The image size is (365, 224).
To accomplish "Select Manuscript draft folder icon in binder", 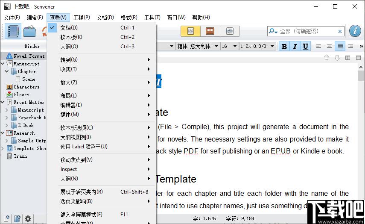I will [x=9, y=64].
